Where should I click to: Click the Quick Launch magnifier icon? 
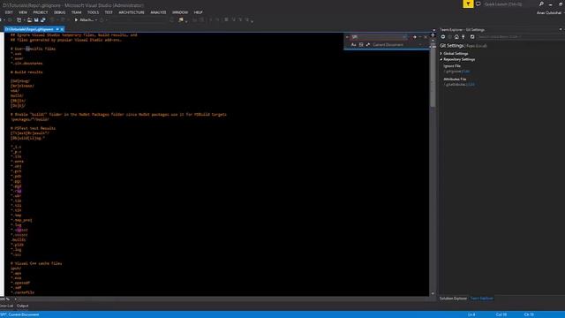pos(541,4)
